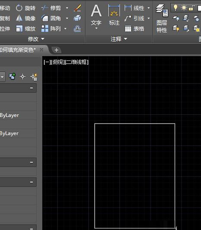Click the Explode cube icon
Screen dimensions: 201x230
click(x=77, y=18)
